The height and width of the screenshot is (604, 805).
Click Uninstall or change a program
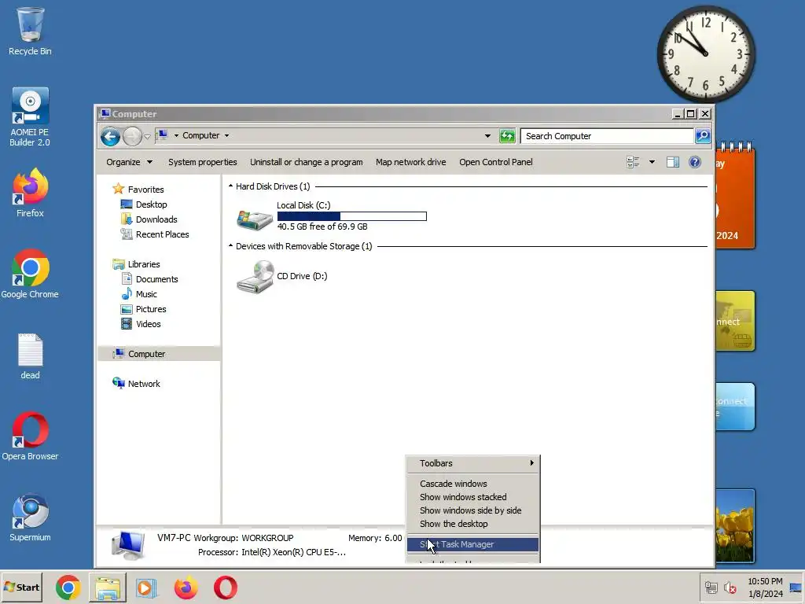[307, 162]
